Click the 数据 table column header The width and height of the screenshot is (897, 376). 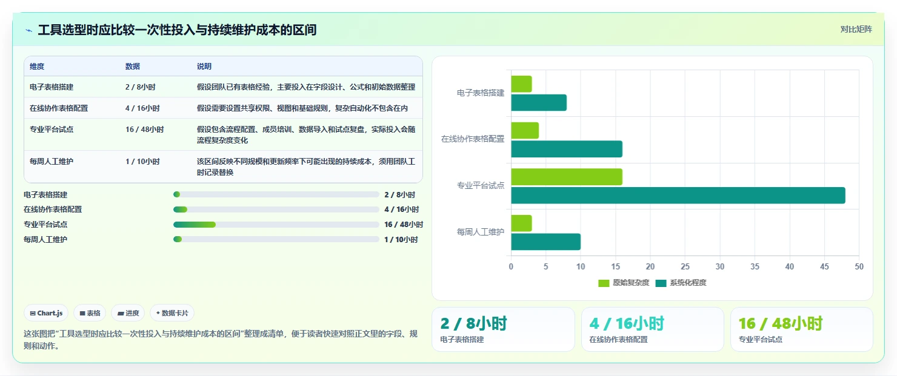pos(133,66)
